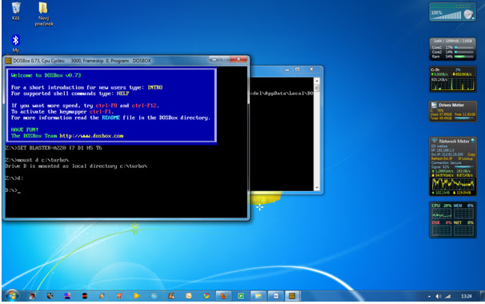
Task: Click the 'README' word in DOSBox welcome
Action: point(110,118)
